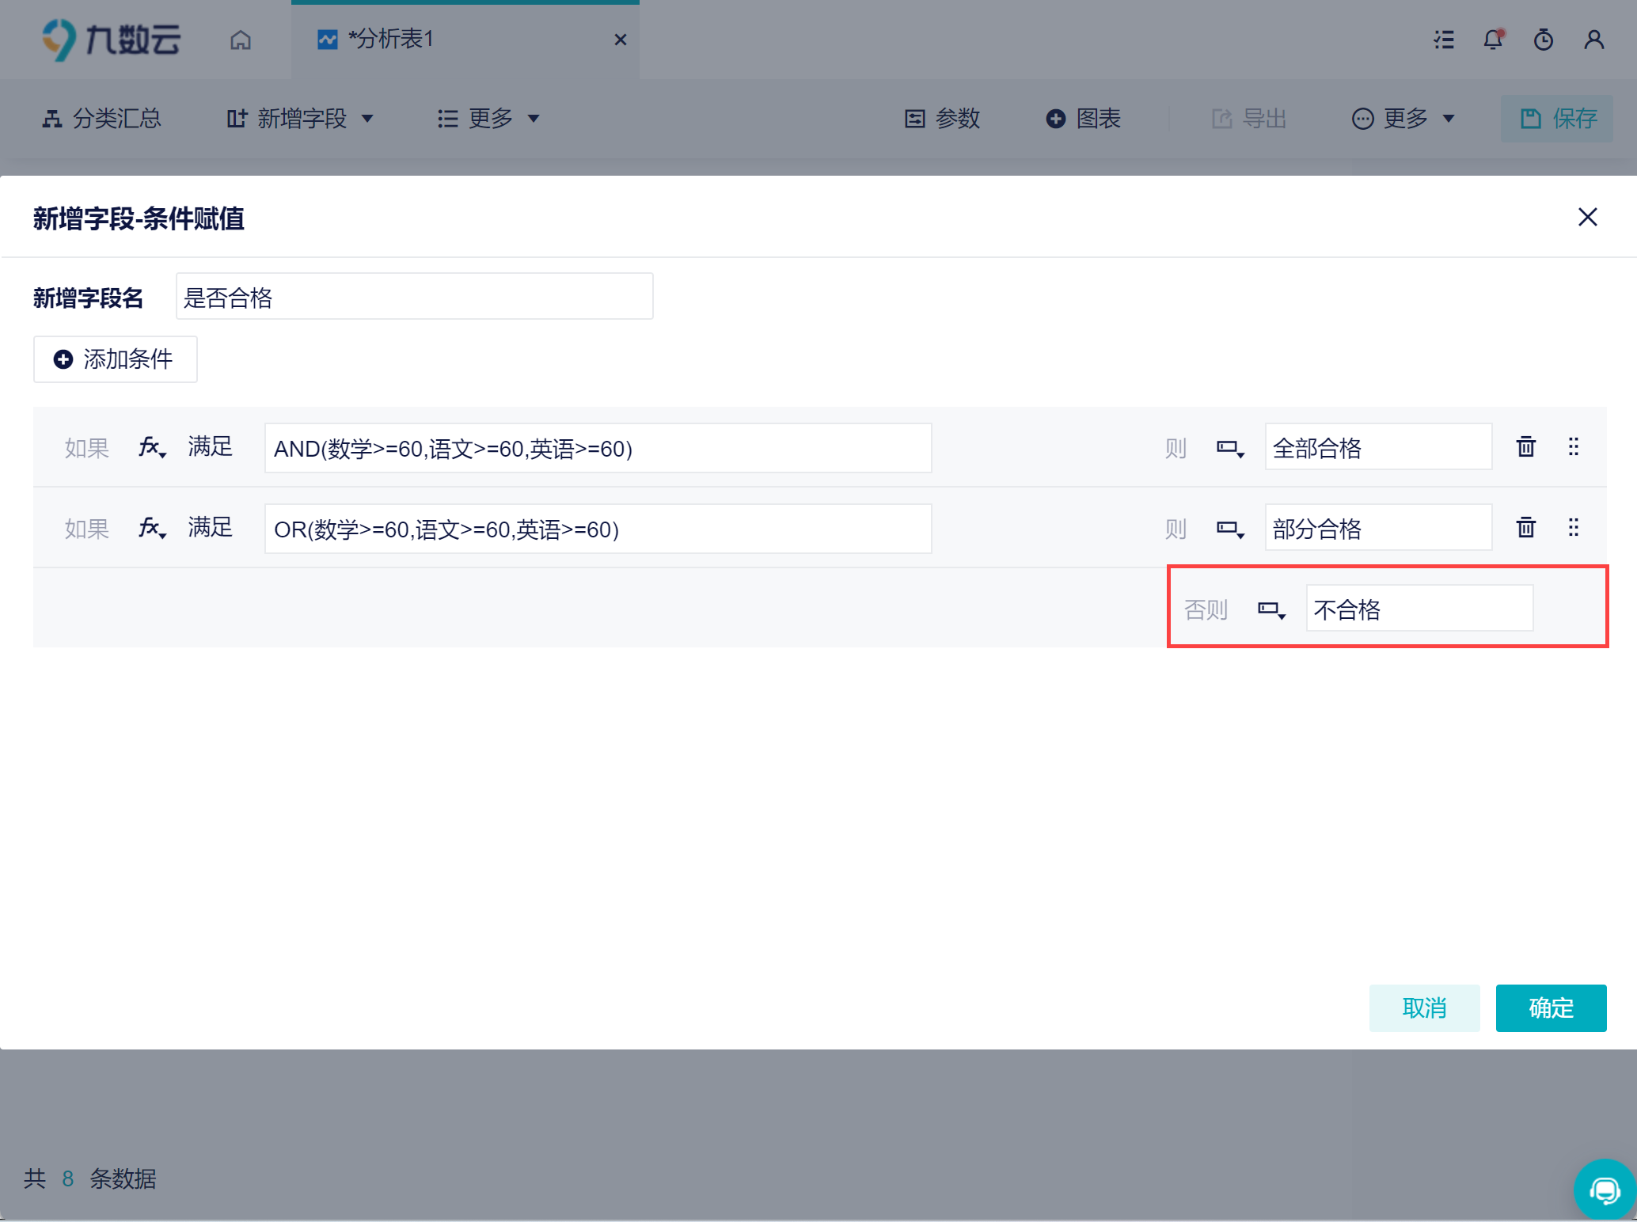Open the task list icon in header

click(1444, 40)
